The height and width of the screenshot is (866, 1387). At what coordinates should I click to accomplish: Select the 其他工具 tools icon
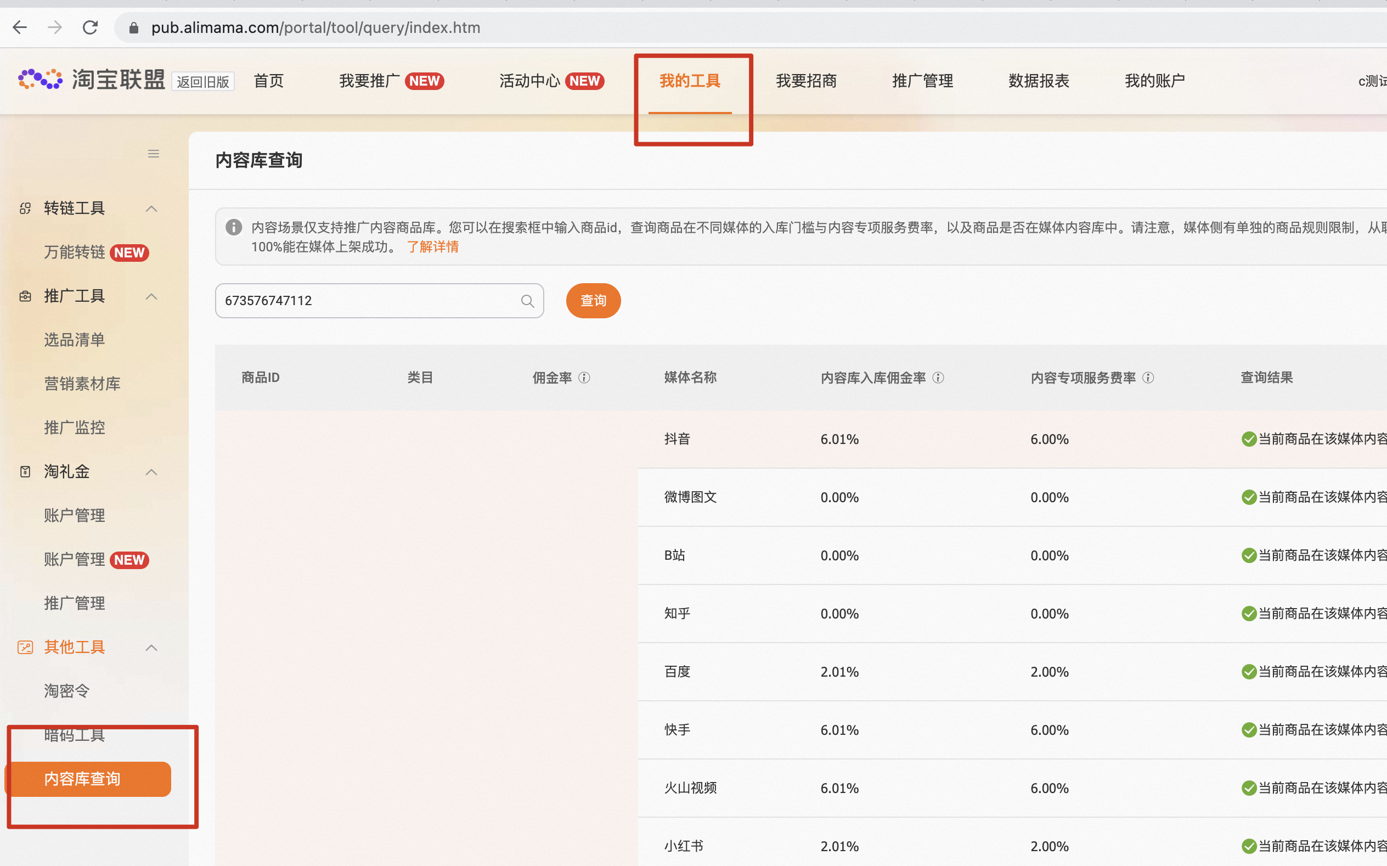pos(25,647)
